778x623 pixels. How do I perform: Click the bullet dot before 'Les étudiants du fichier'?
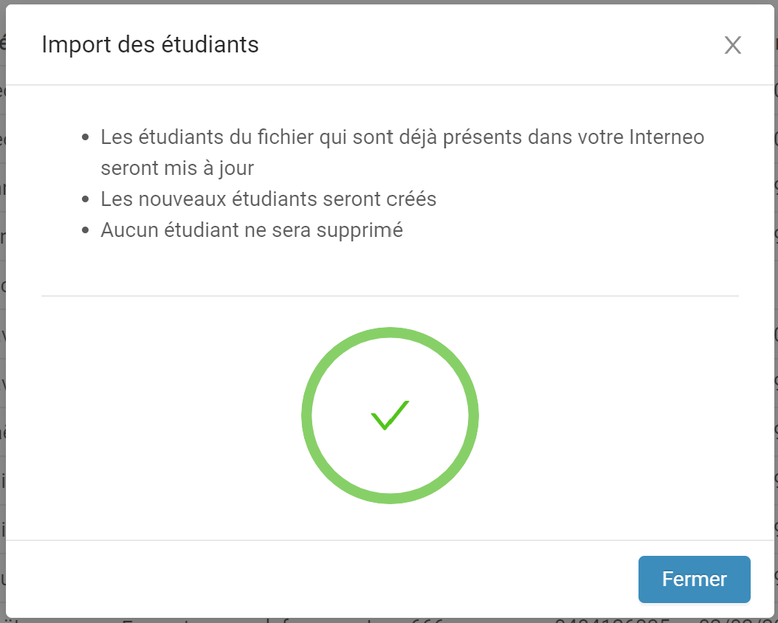(86, 137)
